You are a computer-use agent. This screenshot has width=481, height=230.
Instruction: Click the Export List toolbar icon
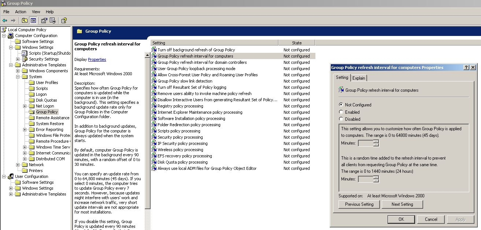point(53,21)
